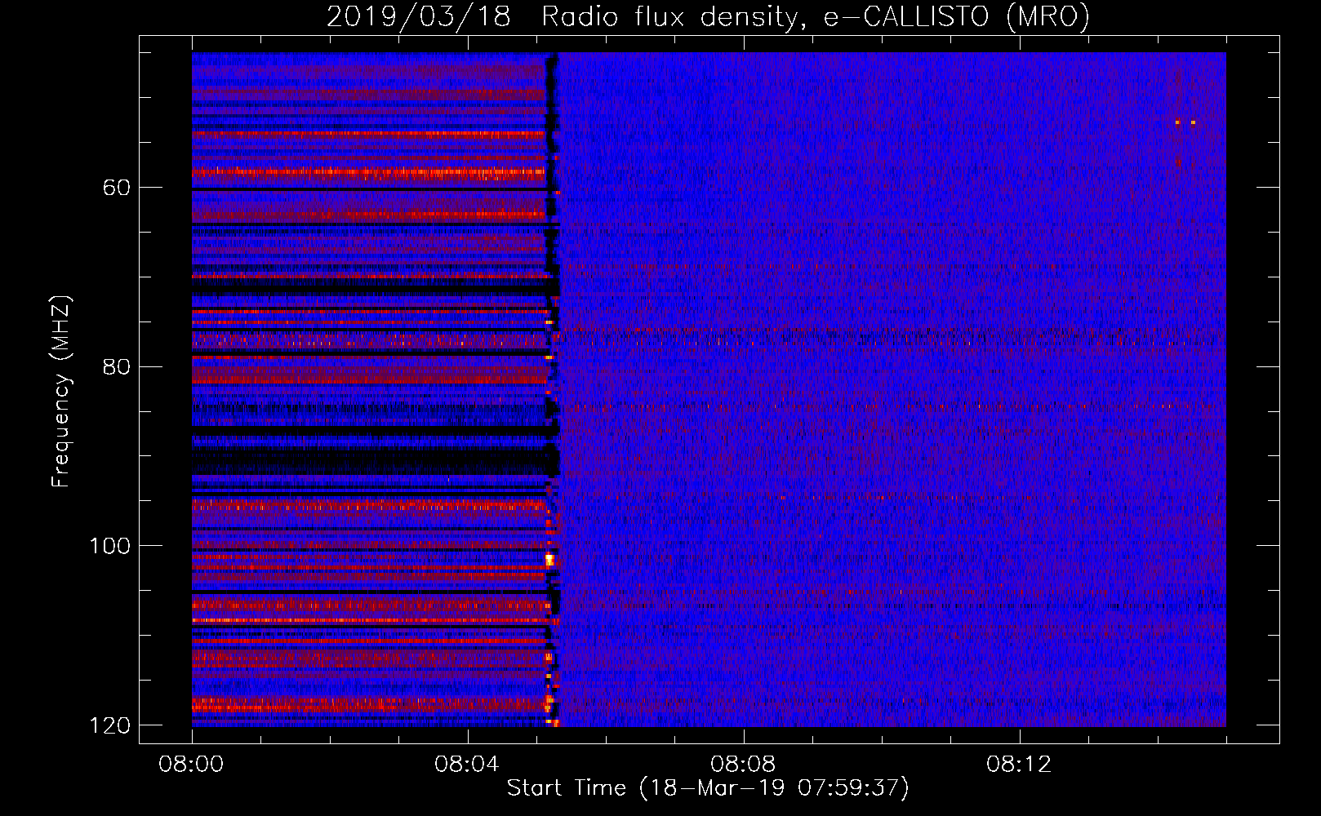Click the 100 frequency tick label
The width and height of the screenshot is (1321, 816).
[x=109, y=546]
